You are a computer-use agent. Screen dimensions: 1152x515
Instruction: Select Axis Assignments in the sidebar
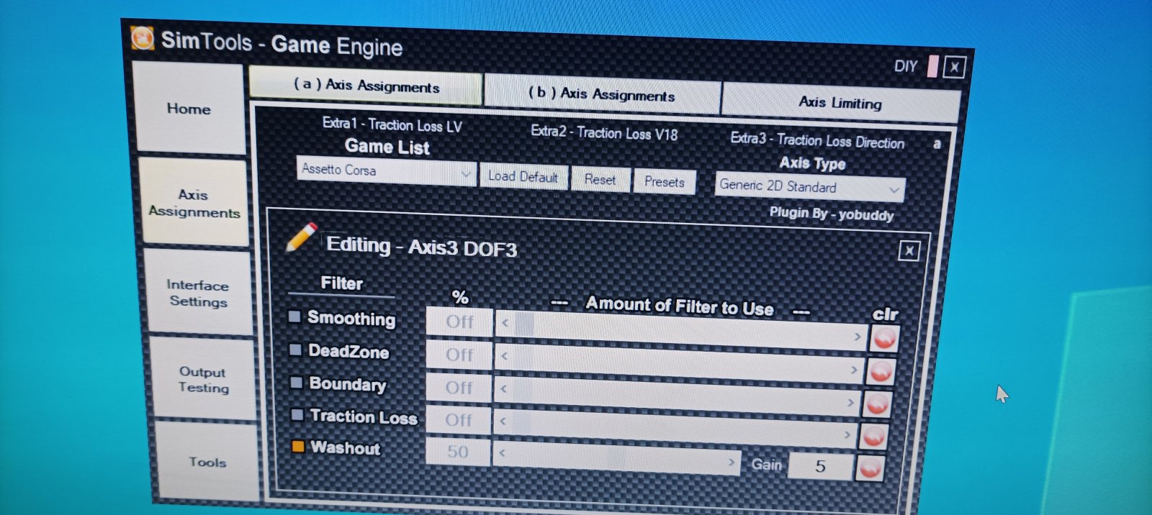[194, 204]
